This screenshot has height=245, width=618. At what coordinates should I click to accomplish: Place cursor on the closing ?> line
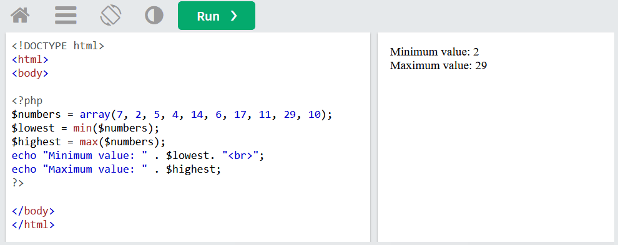[x=17, y=183]
